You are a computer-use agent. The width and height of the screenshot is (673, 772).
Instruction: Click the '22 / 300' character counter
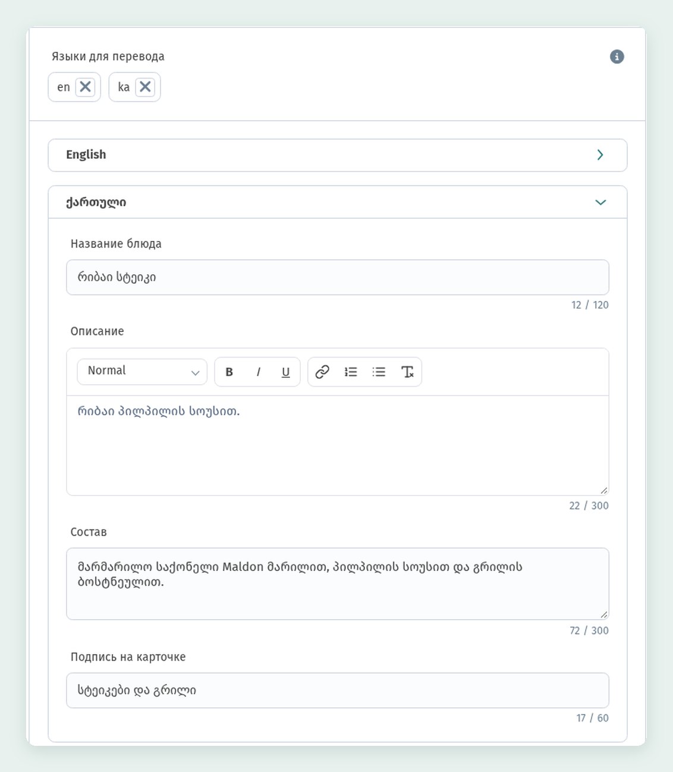click(589, 506)
